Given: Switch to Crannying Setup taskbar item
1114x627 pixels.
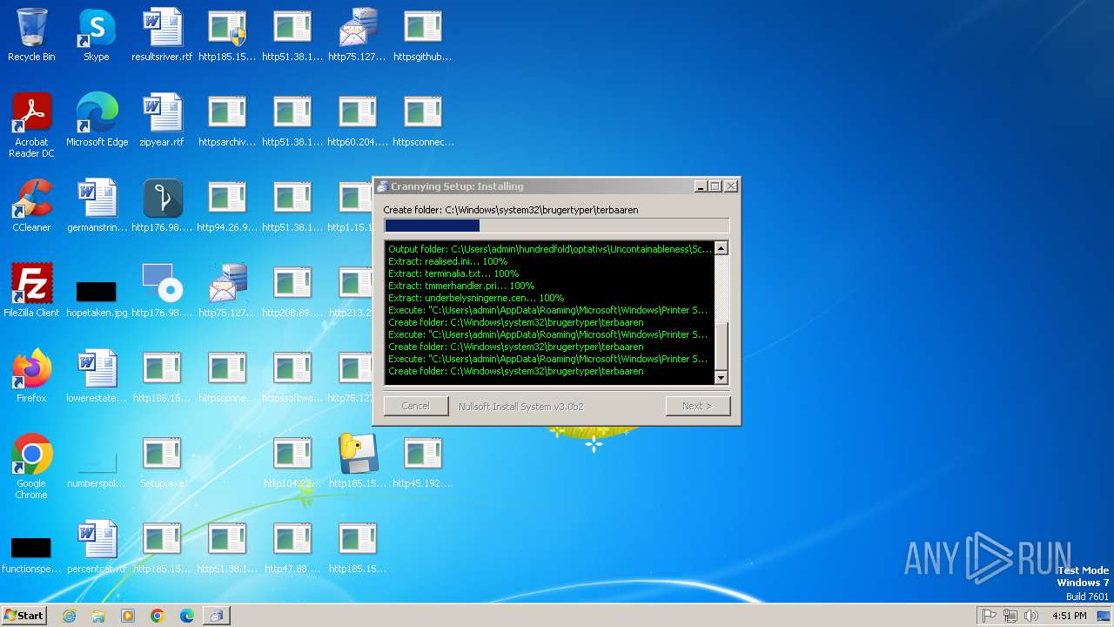Looking at the screenshot, I should [x=216, y=616].
